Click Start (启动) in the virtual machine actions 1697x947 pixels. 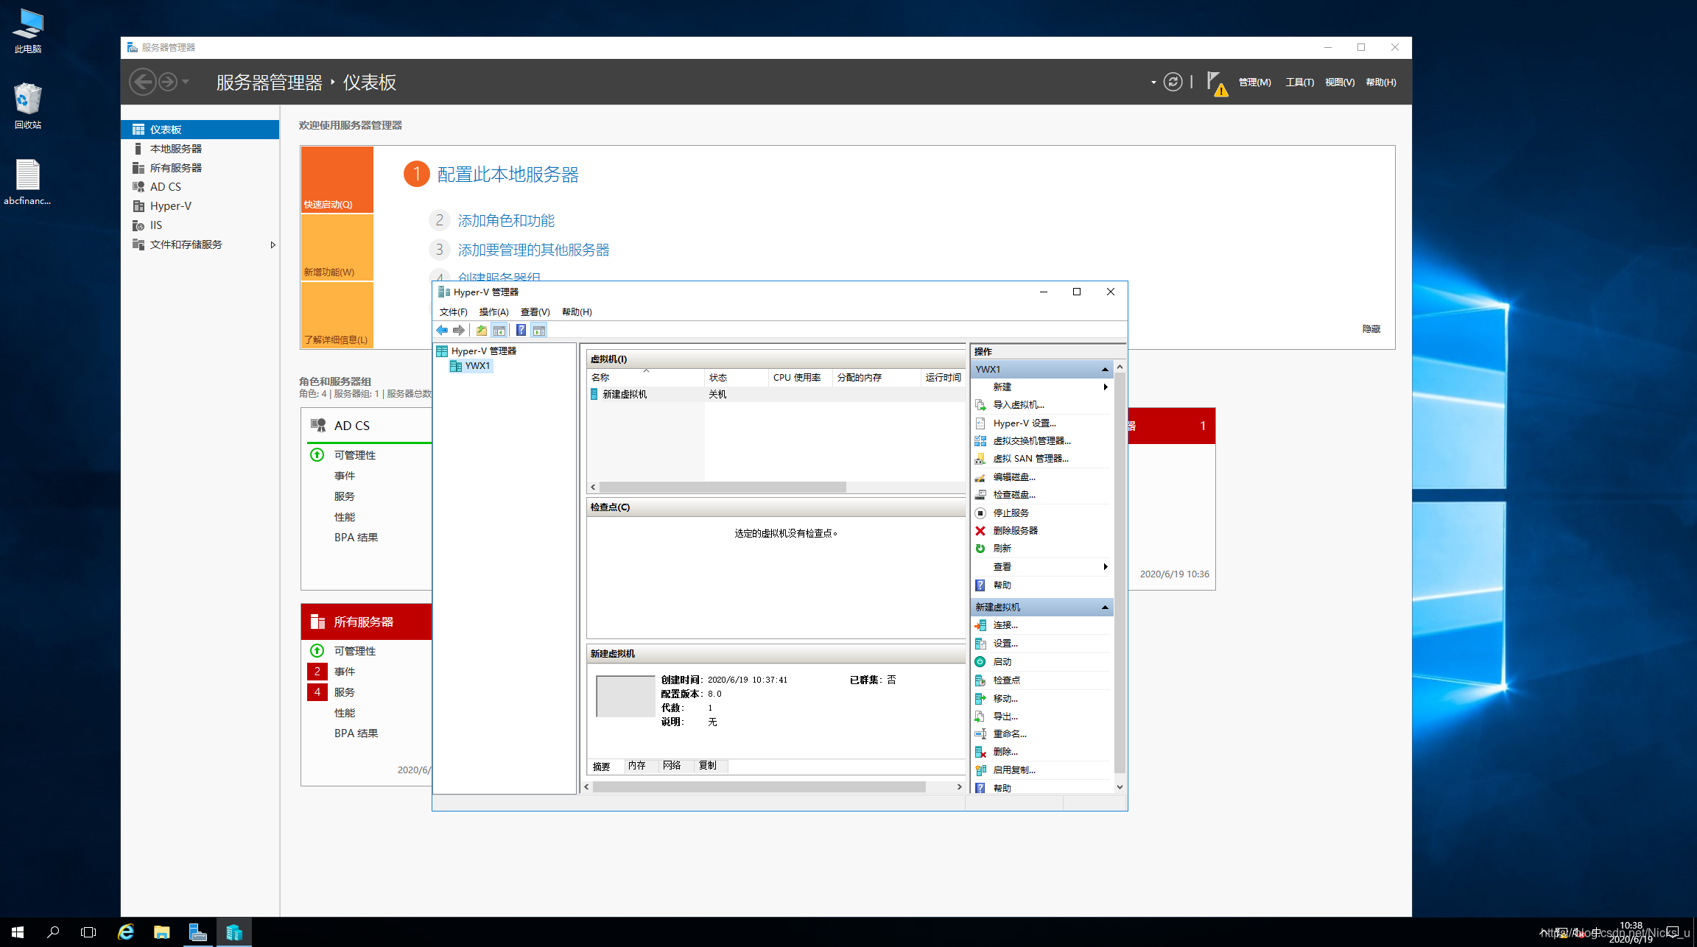pyautogui.click(x=1002, y=661)
